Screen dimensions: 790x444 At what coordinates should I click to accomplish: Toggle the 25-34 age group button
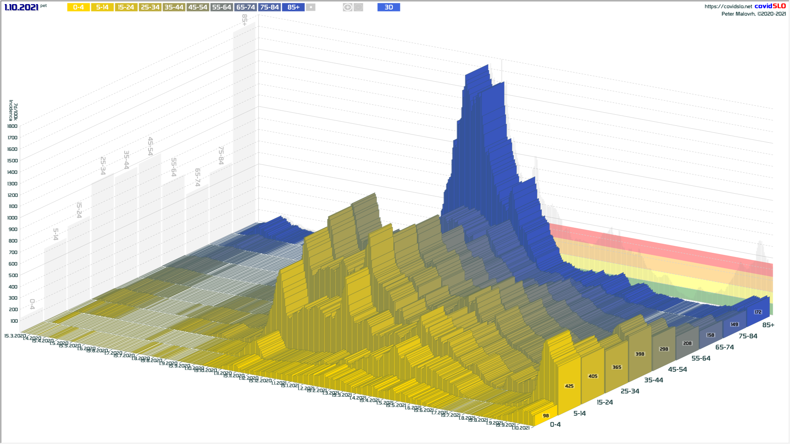(150, 7)
